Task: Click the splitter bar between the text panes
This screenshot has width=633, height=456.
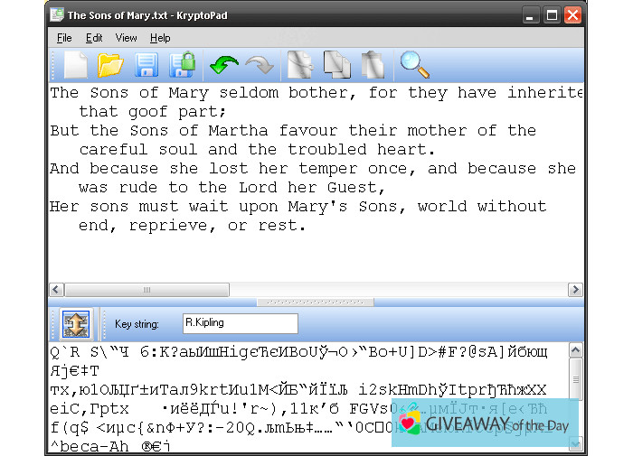Action: pyautogui.click(x=316, y=302)
